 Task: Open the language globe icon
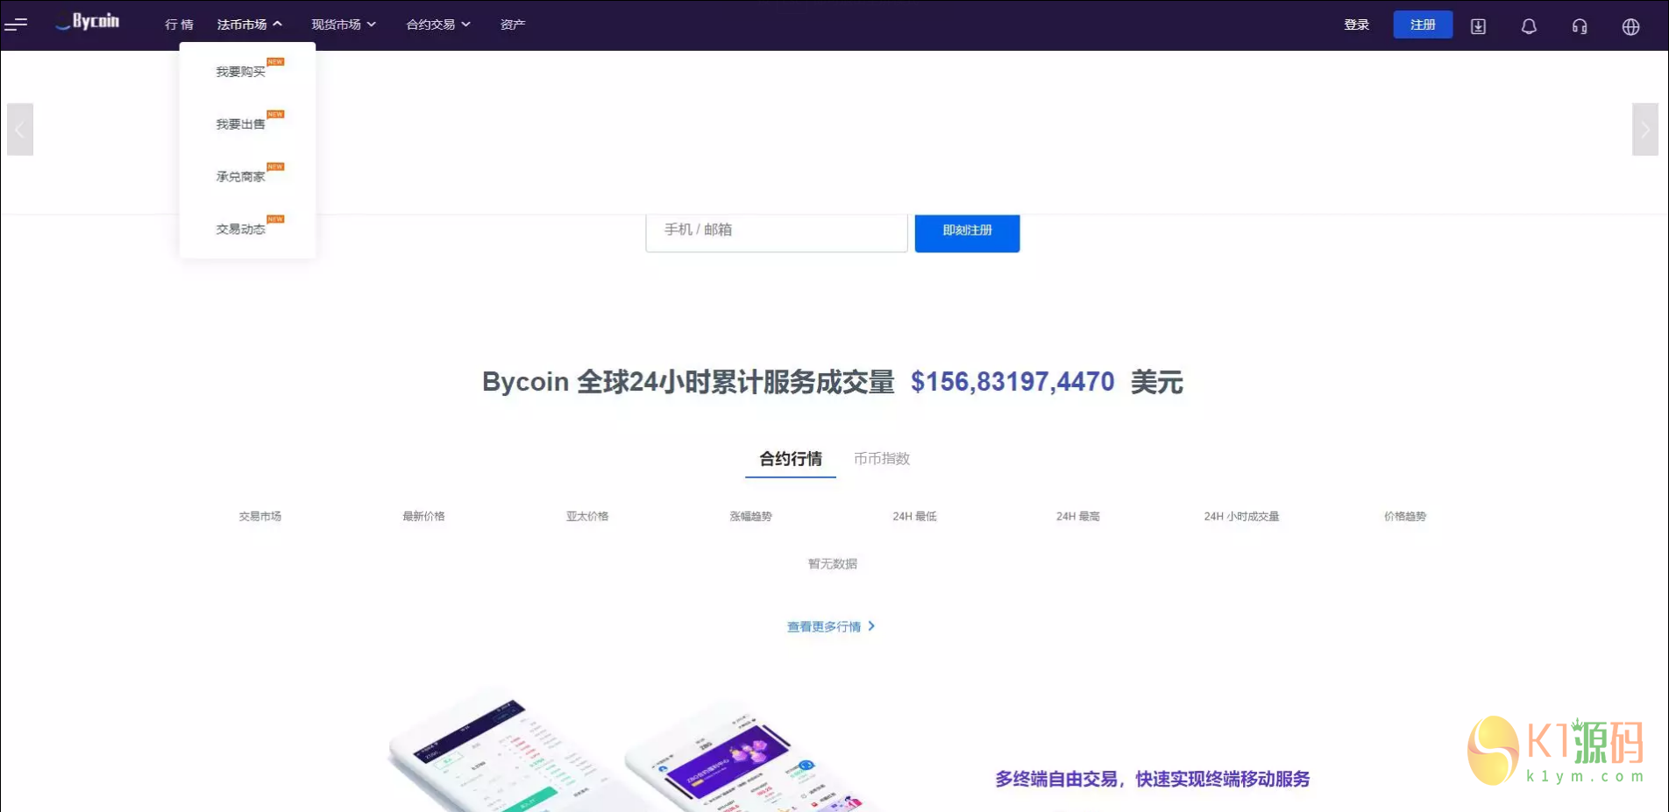coord(1630,26)
